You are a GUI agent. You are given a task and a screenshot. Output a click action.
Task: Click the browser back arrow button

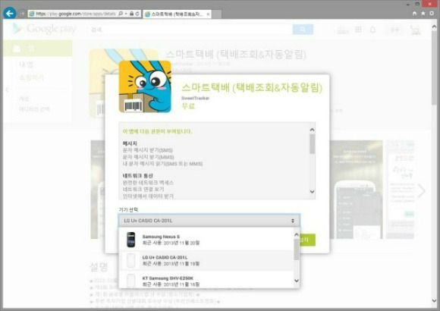tap(10, 13)
